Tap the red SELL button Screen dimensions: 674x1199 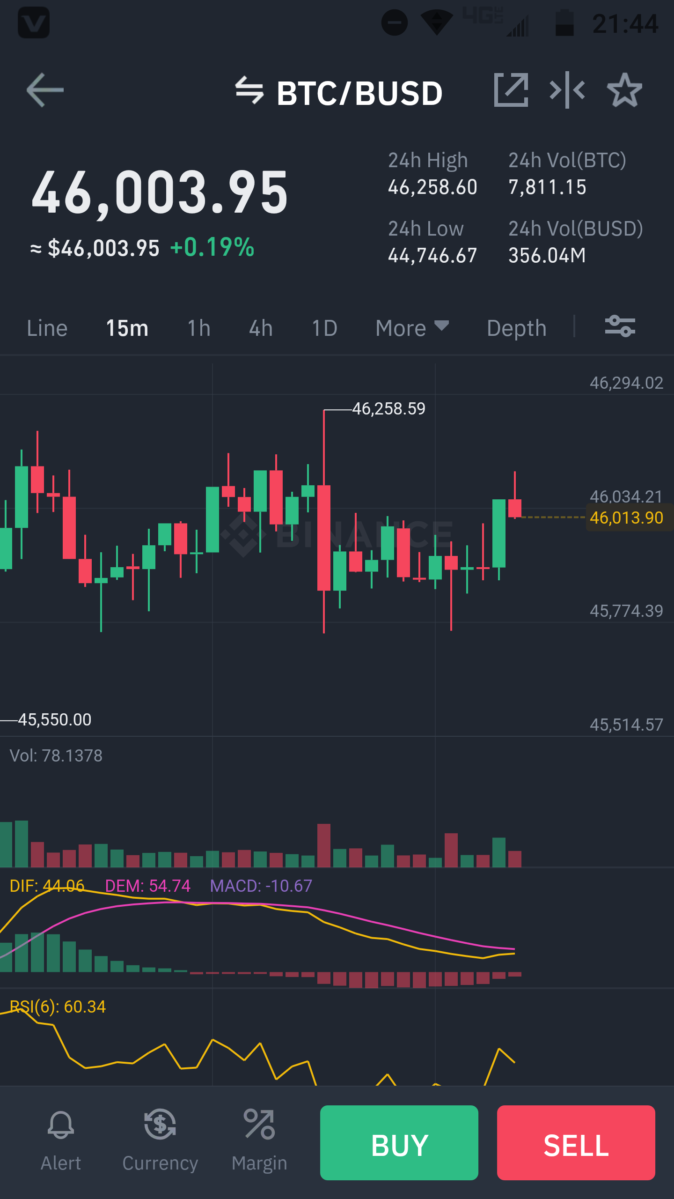pyautogui.click(x=576, y=1143)
